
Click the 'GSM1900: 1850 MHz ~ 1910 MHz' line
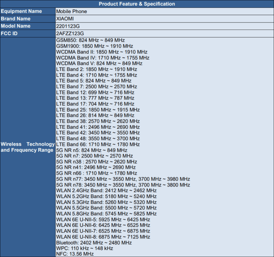[95, 46]
